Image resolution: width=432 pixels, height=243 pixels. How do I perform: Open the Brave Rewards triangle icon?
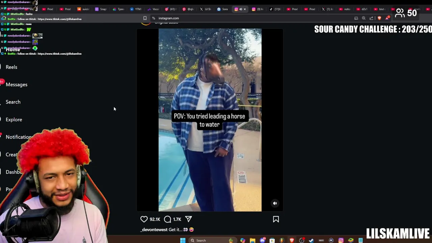click(x=387, y=18)
